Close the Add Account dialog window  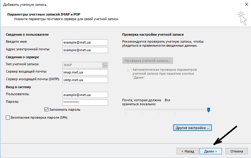click(246, 4)
